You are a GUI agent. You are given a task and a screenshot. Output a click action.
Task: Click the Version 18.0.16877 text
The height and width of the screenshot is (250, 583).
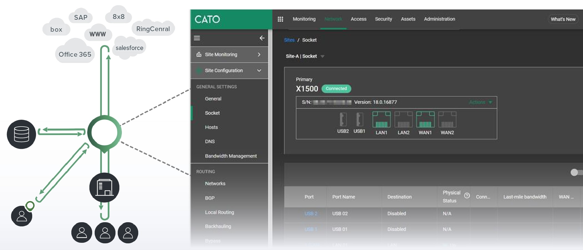point(375,102)
